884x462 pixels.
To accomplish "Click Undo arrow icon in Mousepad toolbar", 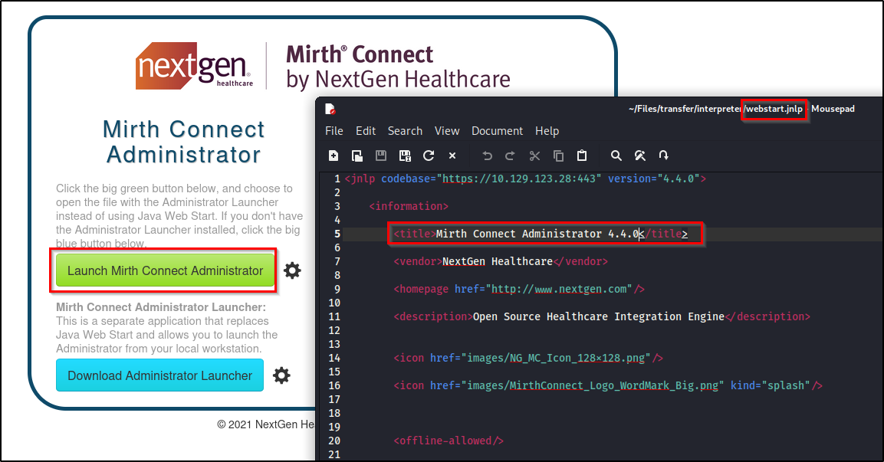I will 487,156.
